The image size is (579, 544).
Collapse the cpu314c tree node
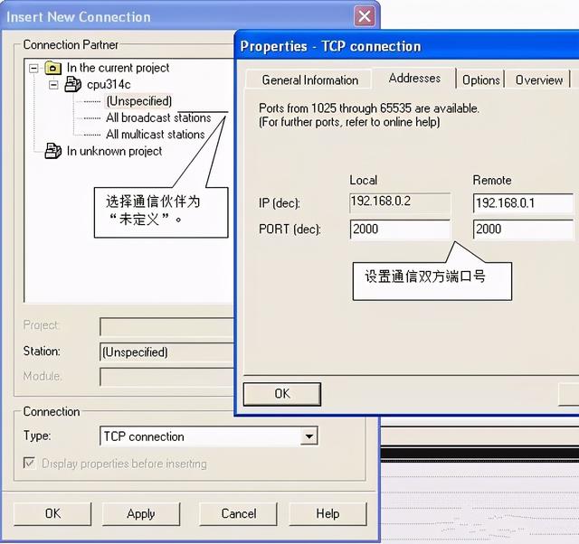53,84
